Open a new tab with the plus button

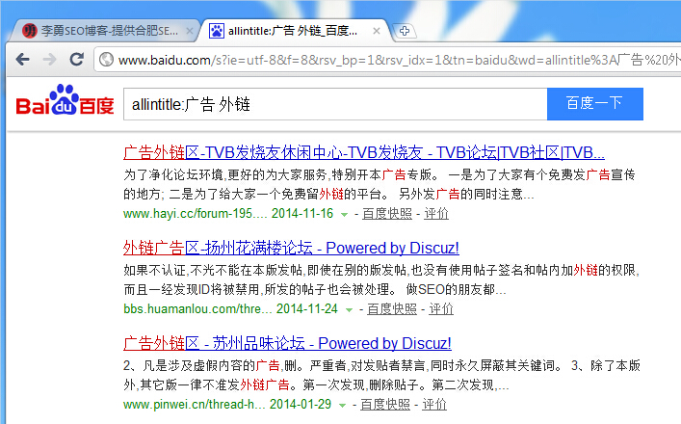coord(405,31)
